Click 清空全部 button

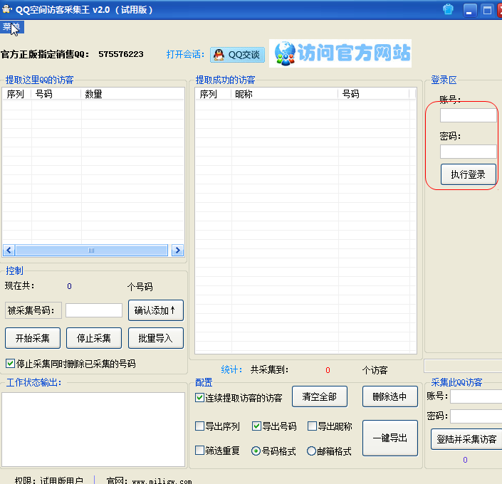tap(320, 396)
